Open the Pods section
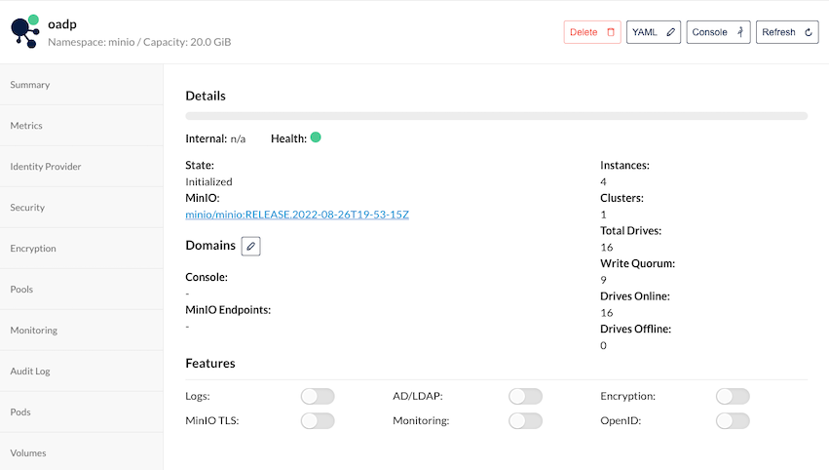The width and height of the screenshot is (829, 470). coord(82,411)
